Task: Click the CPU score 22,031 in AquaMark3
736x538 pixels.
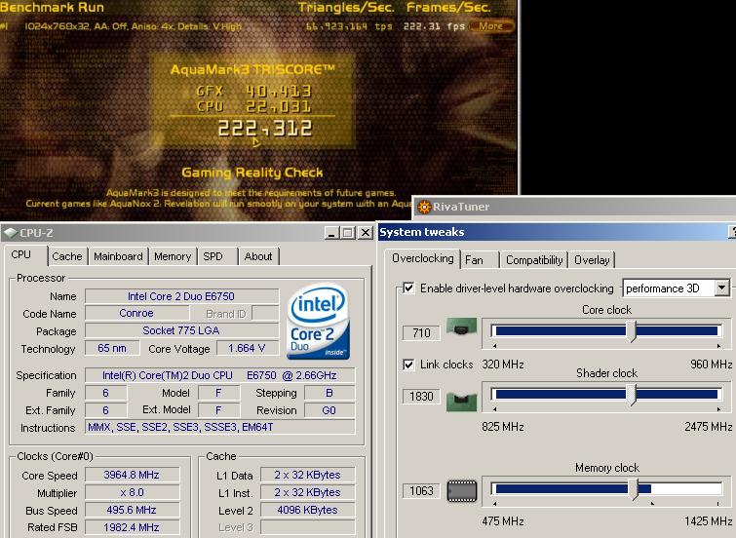Action: click(279, 106)
